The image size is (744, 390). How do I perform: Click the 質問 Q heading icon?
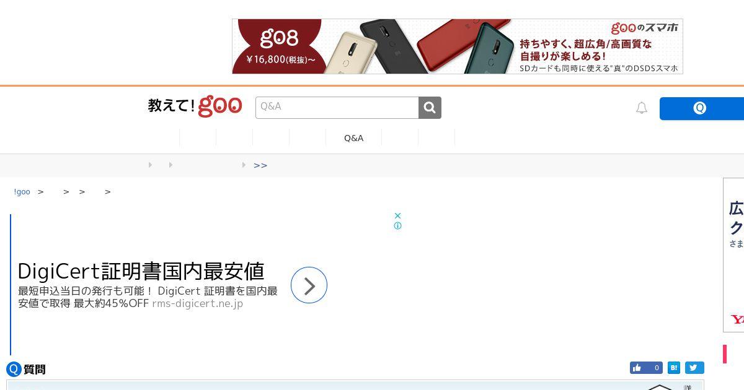14,370
